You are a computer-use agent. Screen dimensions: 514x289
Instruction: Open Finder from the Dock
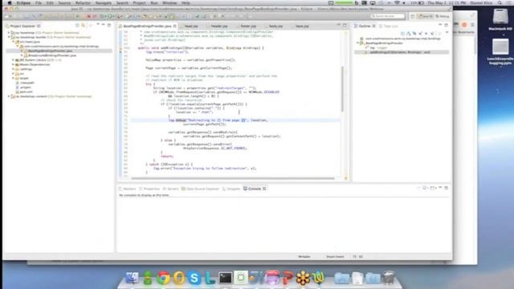[x=132, y=278]
